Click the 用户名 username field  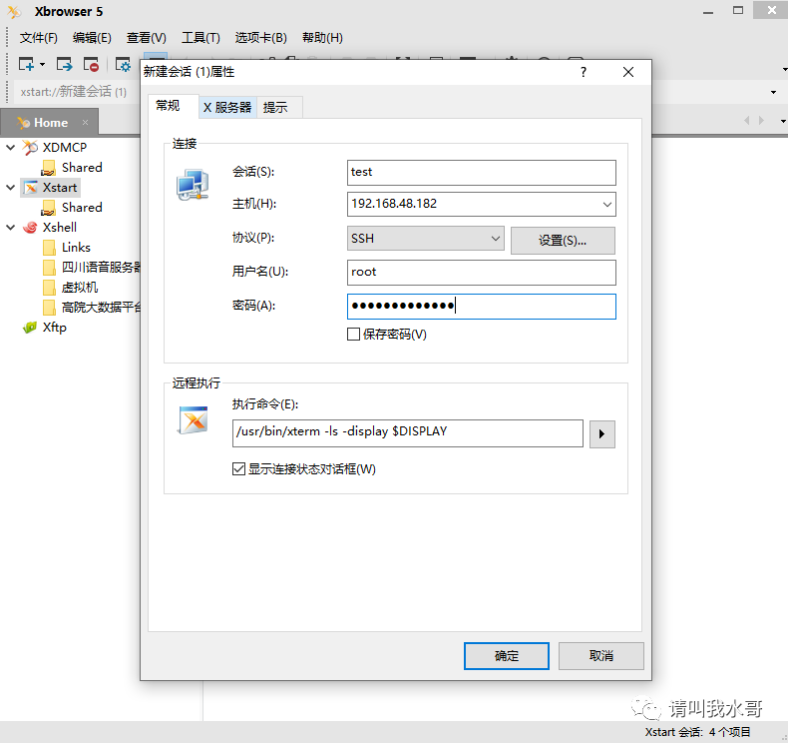(482, 273)
